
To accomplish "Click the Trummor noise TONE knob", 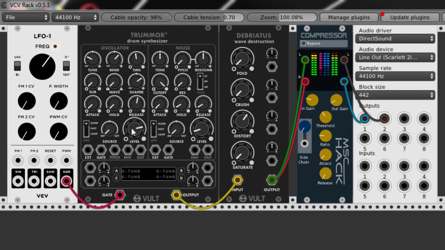I will pos(160,60).
